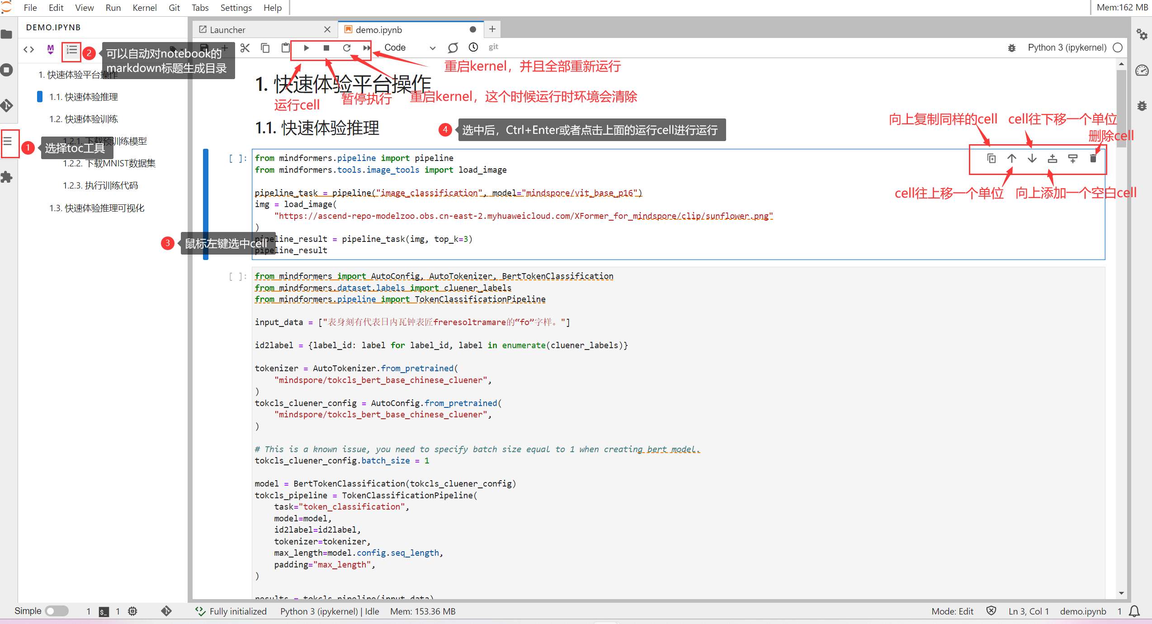Open heading 1.3. 快速体验推理可视化 link
The width and height of the screenshot is (1152, 624).
point(97,208)
